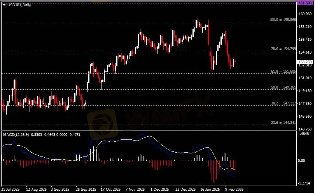Open the chart dropdown triangle beside USDJPY

point(4,4)
